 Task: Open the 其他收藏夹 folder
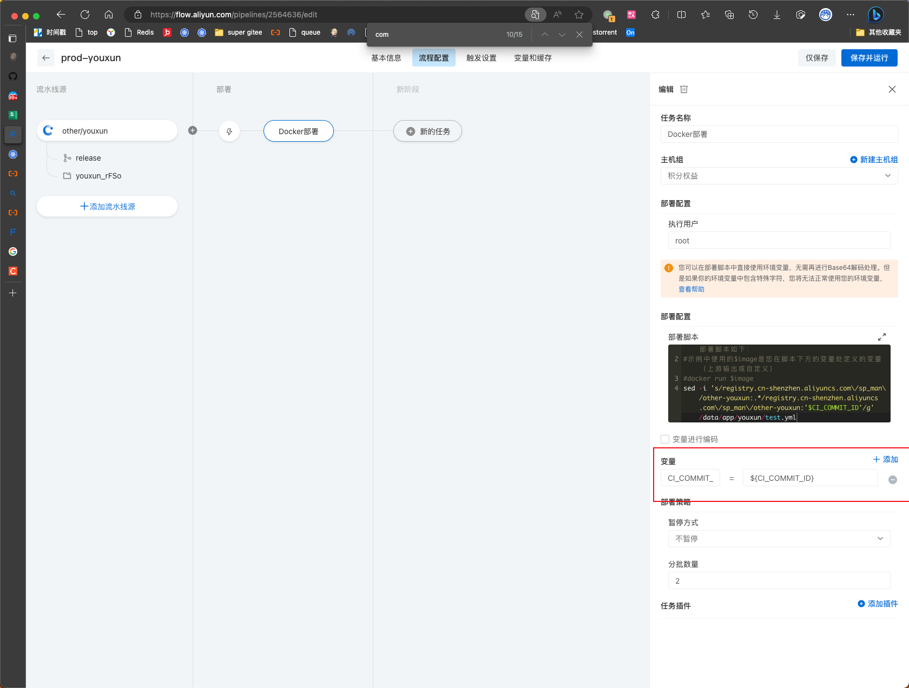click(879, 32)
